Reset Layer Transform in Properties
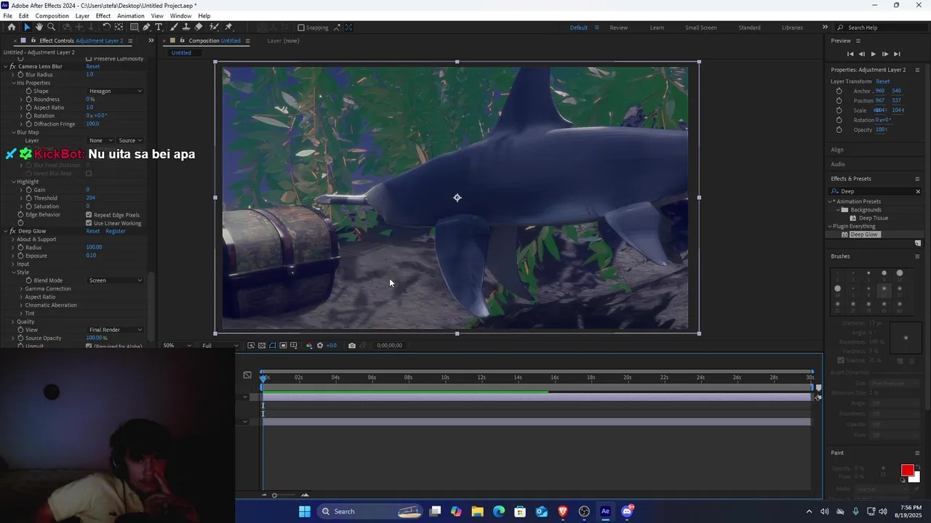Screen dimensions: 931x523 point(882,81)
